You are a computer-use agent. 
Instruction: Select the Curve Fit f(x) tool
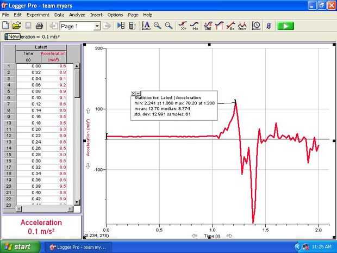242,26
